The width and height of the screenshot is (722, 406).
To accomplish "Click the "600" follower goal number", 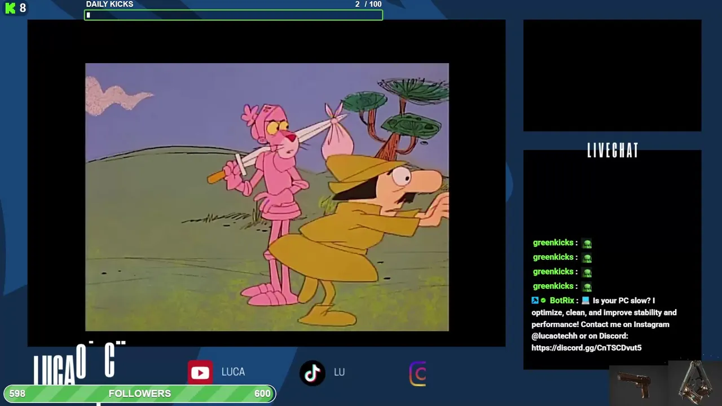I will 262,394.
